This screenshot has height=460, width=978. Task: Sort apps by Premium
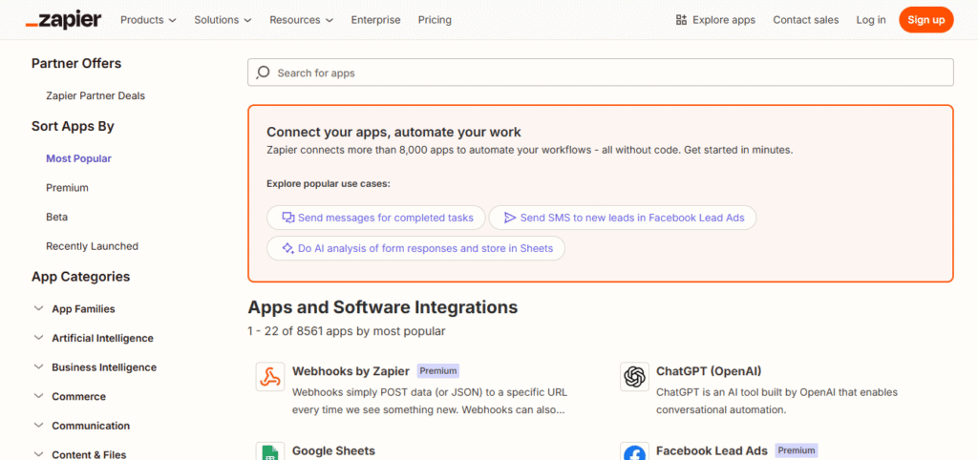point(68,188)
